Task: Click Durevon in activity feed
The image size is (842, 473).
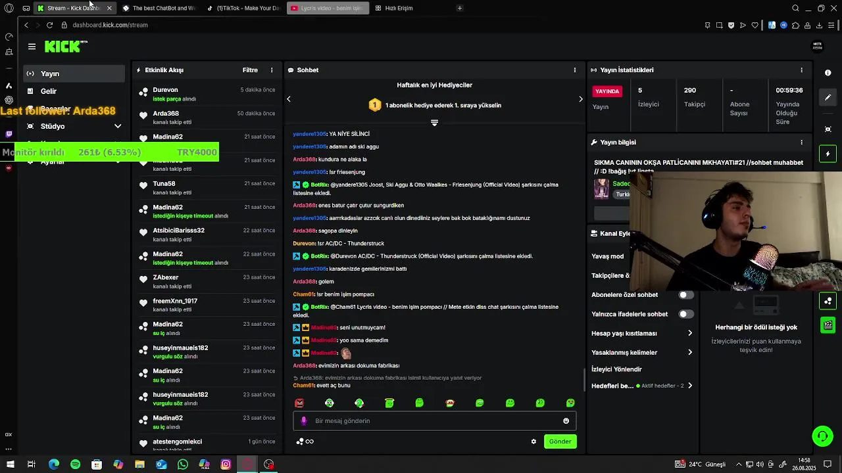Action: point(165,90)
